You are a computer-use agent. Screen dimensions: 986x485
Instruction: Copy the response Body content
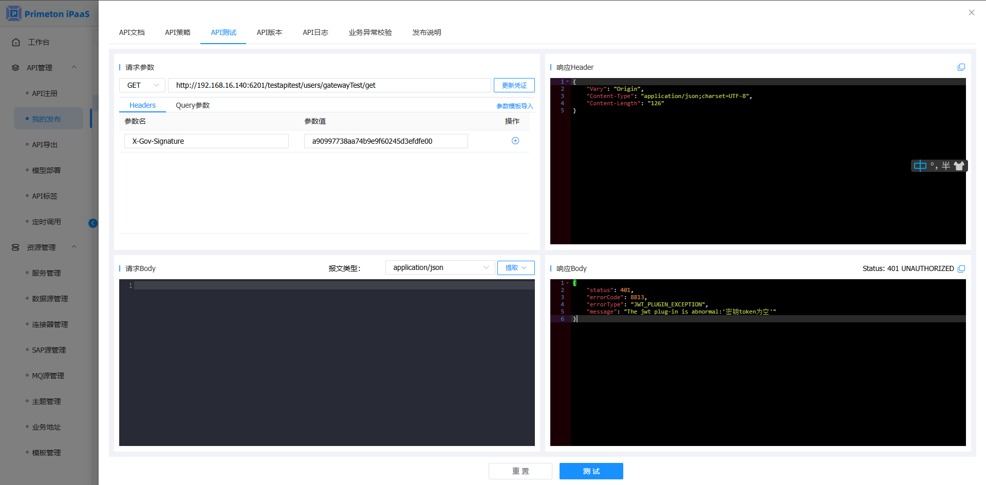click(961, 268)
